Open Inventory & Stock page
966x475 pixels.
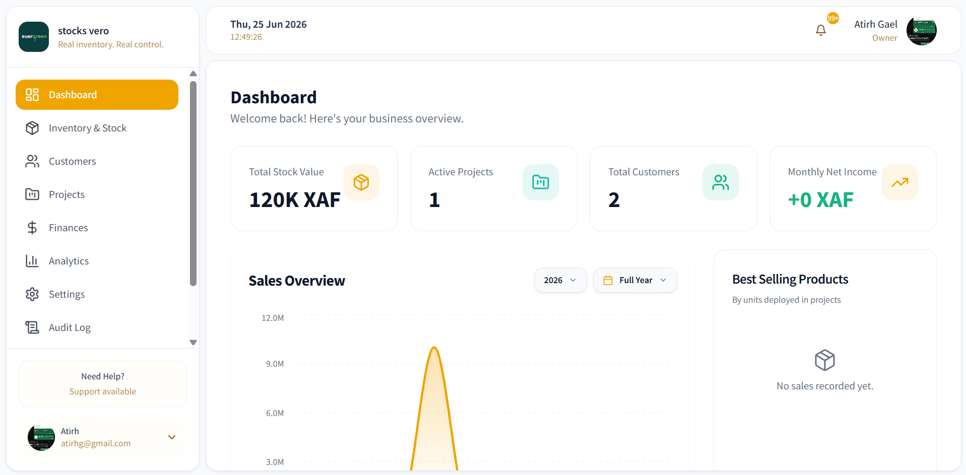pos(97,128)
